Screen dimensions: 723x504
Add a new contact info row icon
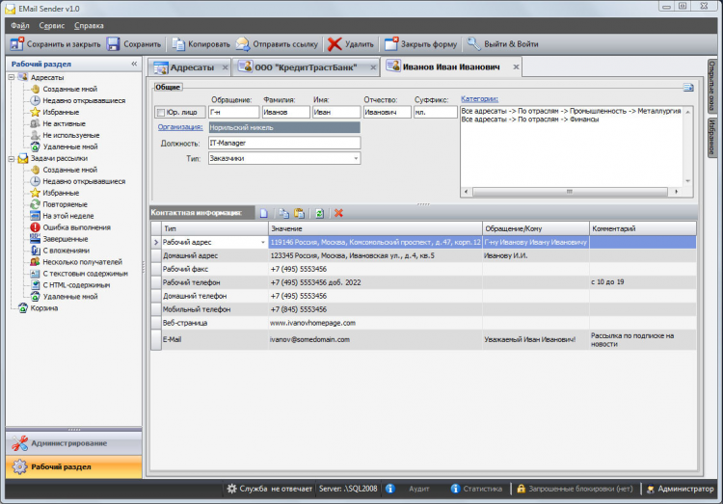[263, 212]
